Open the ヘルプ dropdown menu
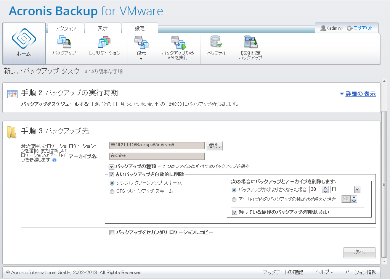Viewport: 390px width, 279px height. pos(324,272)
